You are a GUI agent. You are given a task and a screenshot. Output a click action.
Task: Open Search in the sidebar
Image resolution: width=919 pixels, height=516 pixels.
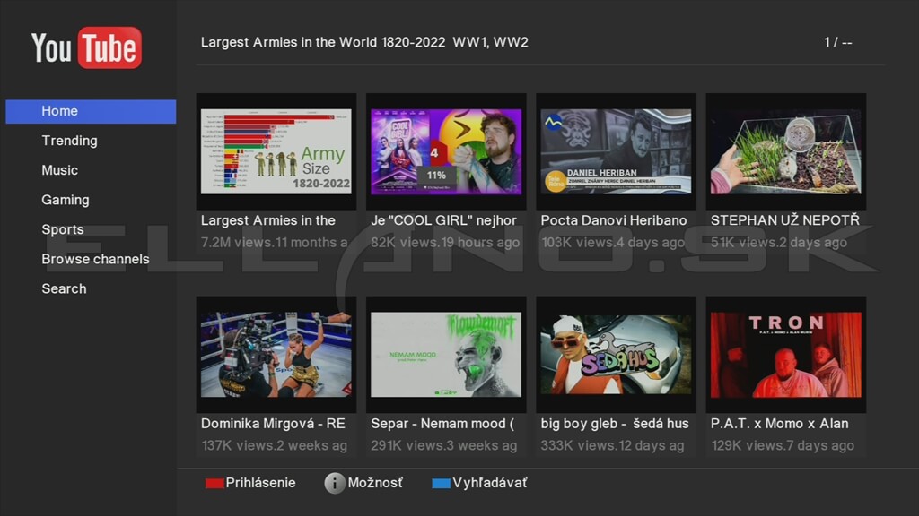(64, 289)
